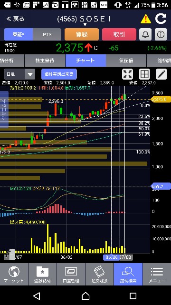Open the マーケット globe tab
The width and height of the screenshot is (171, 305).
tap(14, 274)
